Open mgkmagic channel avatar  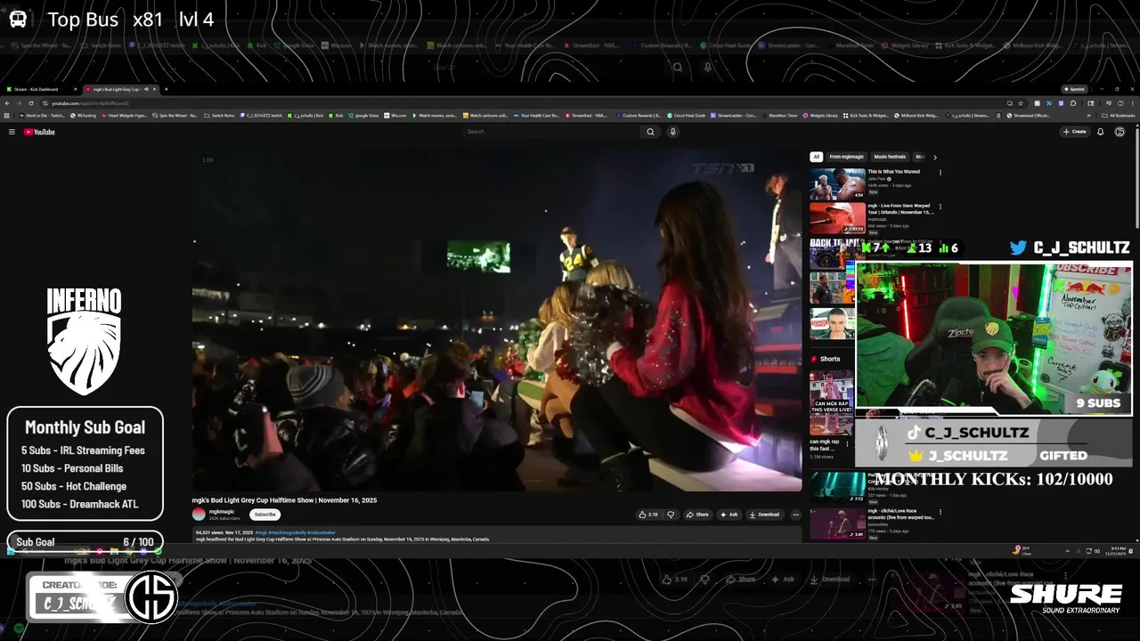click(199, 514)
